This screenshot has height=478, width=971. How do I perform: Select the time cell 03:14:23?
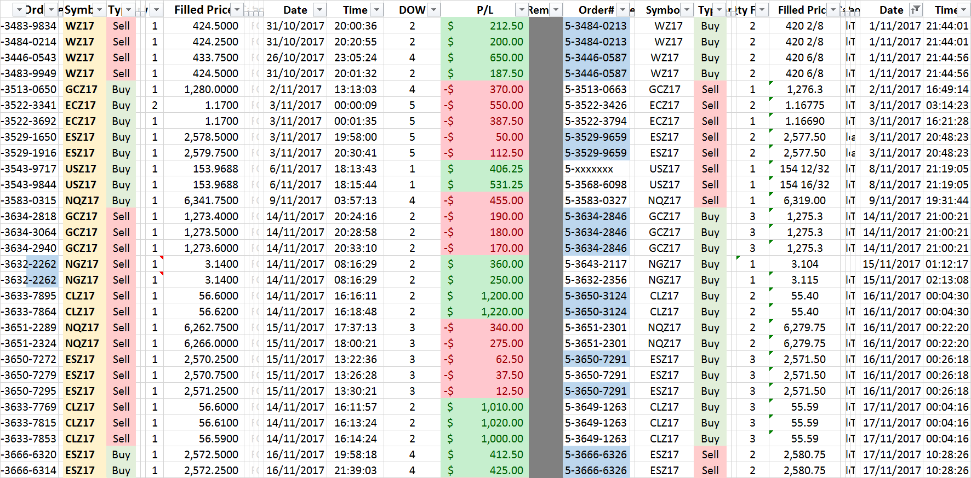947,105
